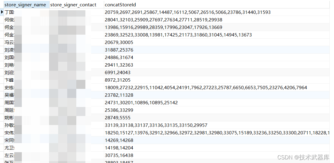Screen dimensions: 334x163
Task: Select the cell 29411,32363
Action: coord(217,65)
